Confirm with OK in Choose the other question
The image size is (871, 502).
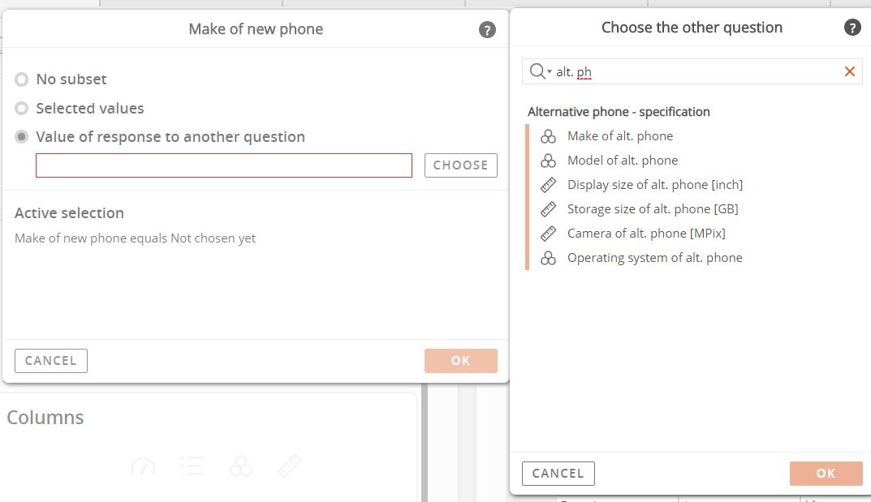[x=826, y=473]
